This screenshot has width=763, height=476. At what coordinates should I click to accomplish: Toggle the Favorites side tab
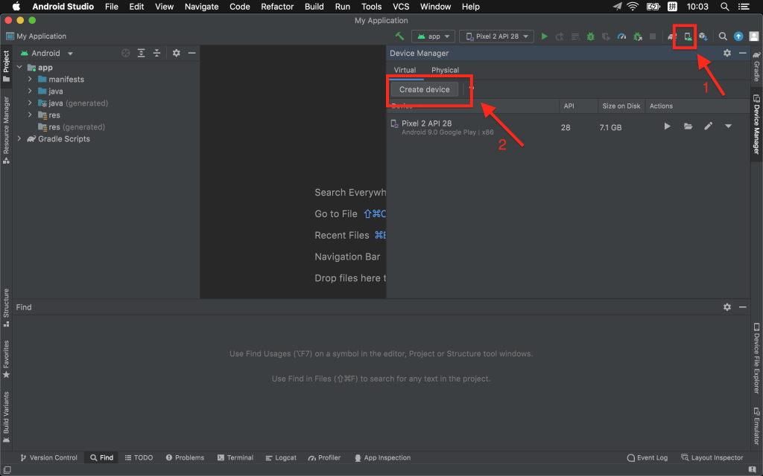[x=6, y=359]
